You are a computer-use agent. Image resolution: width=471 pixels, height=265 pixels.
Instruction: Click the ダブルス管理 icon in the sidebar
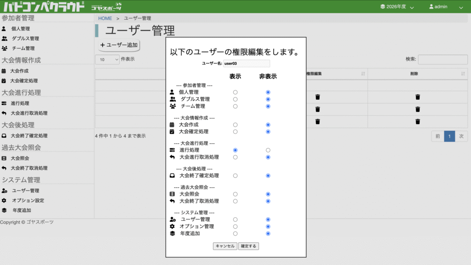(5, 39)
